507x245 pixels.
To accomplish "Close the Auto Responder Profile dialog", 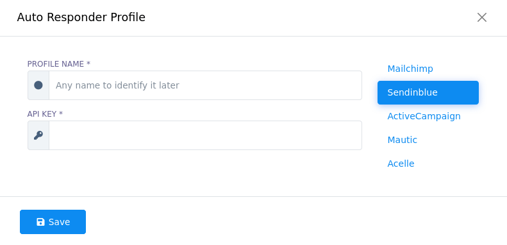I will pyautogui.click(x=482, y=17).
